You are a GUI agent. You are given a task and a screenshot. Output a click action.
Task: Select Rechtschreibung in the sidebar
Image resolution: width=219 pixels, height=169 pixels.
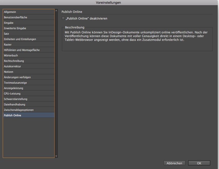click(x=29, y=61)
